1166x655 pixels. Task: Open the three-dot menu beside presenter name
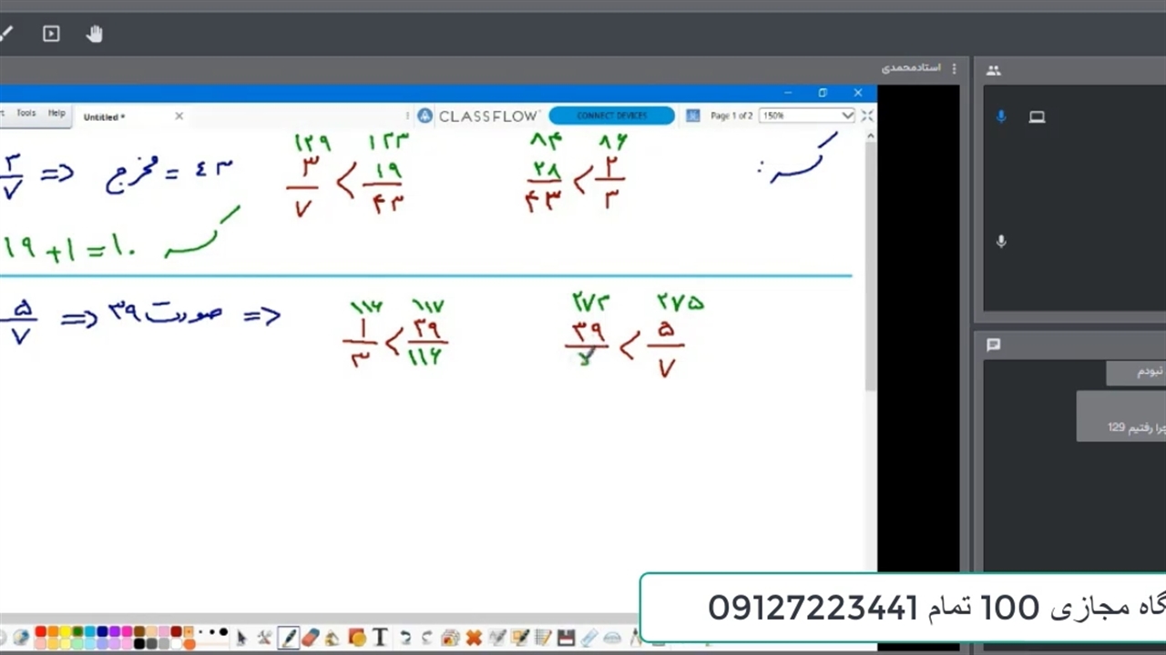click(954, 69)
